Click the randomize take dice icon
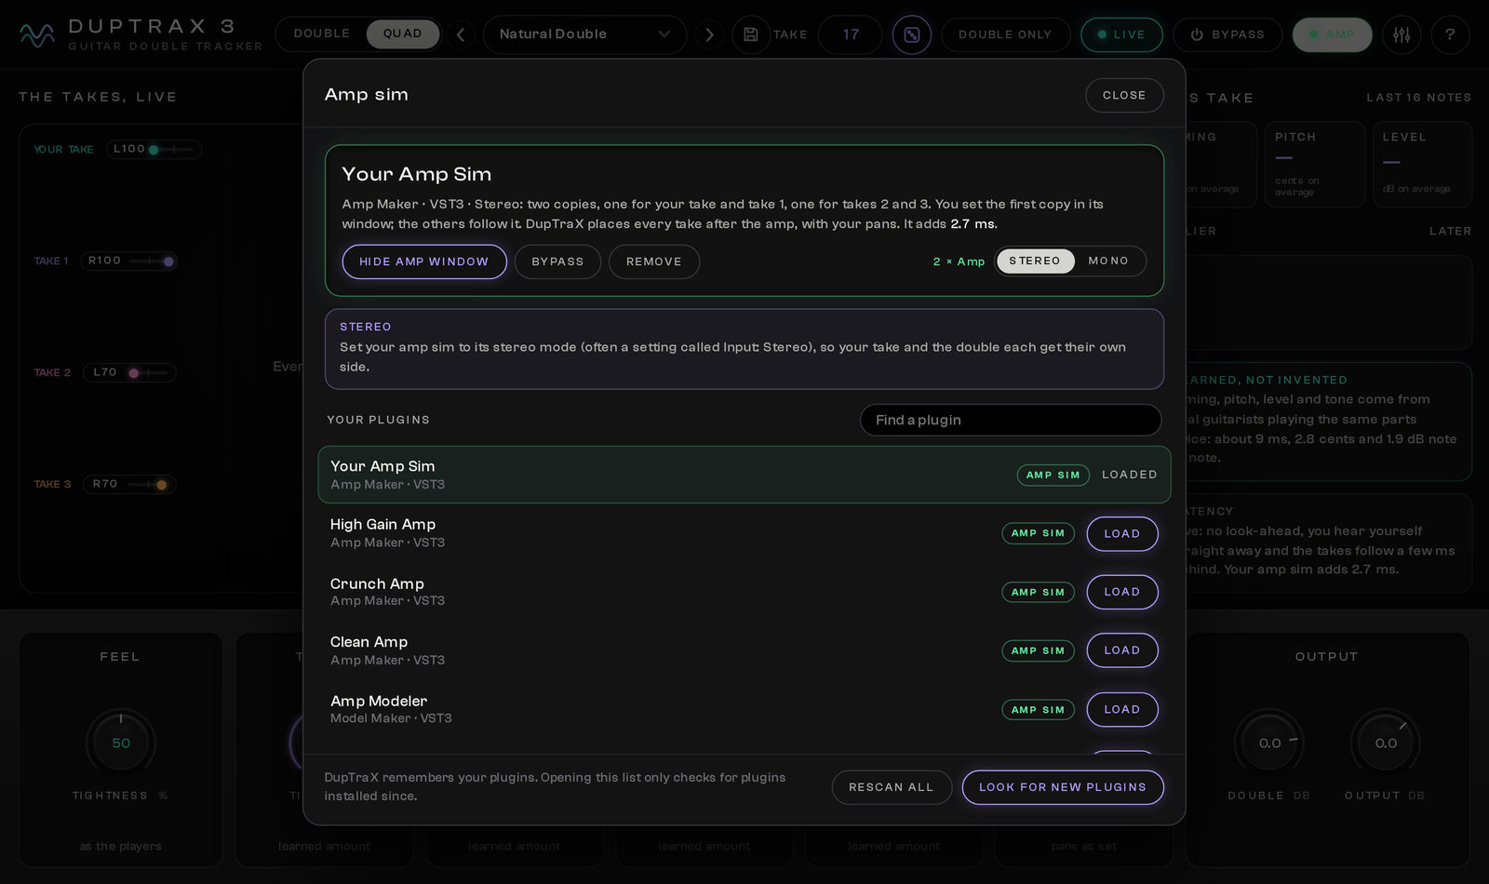 click(x=912, y=34)
